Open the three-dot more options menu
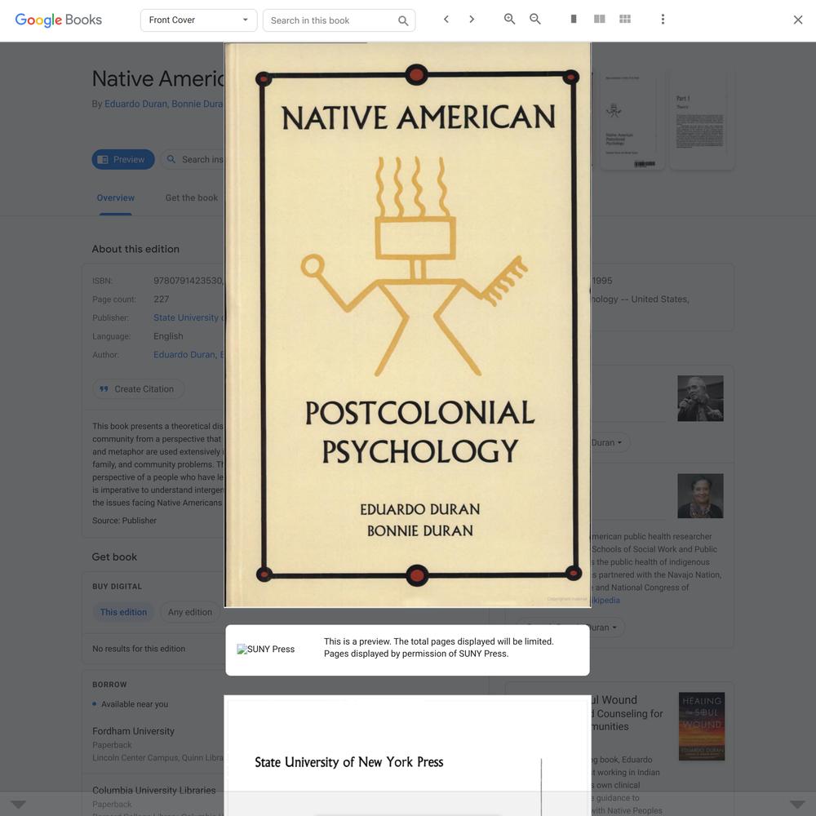816x816 pixels. click(663, 20)
